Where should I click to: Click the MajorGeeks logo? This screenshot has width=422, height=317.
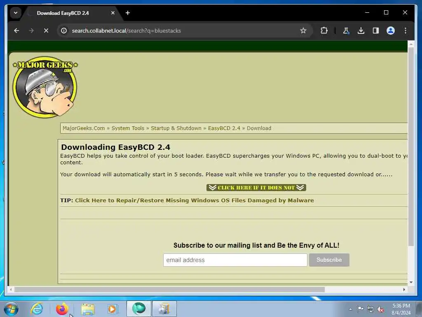pos(45,87)
